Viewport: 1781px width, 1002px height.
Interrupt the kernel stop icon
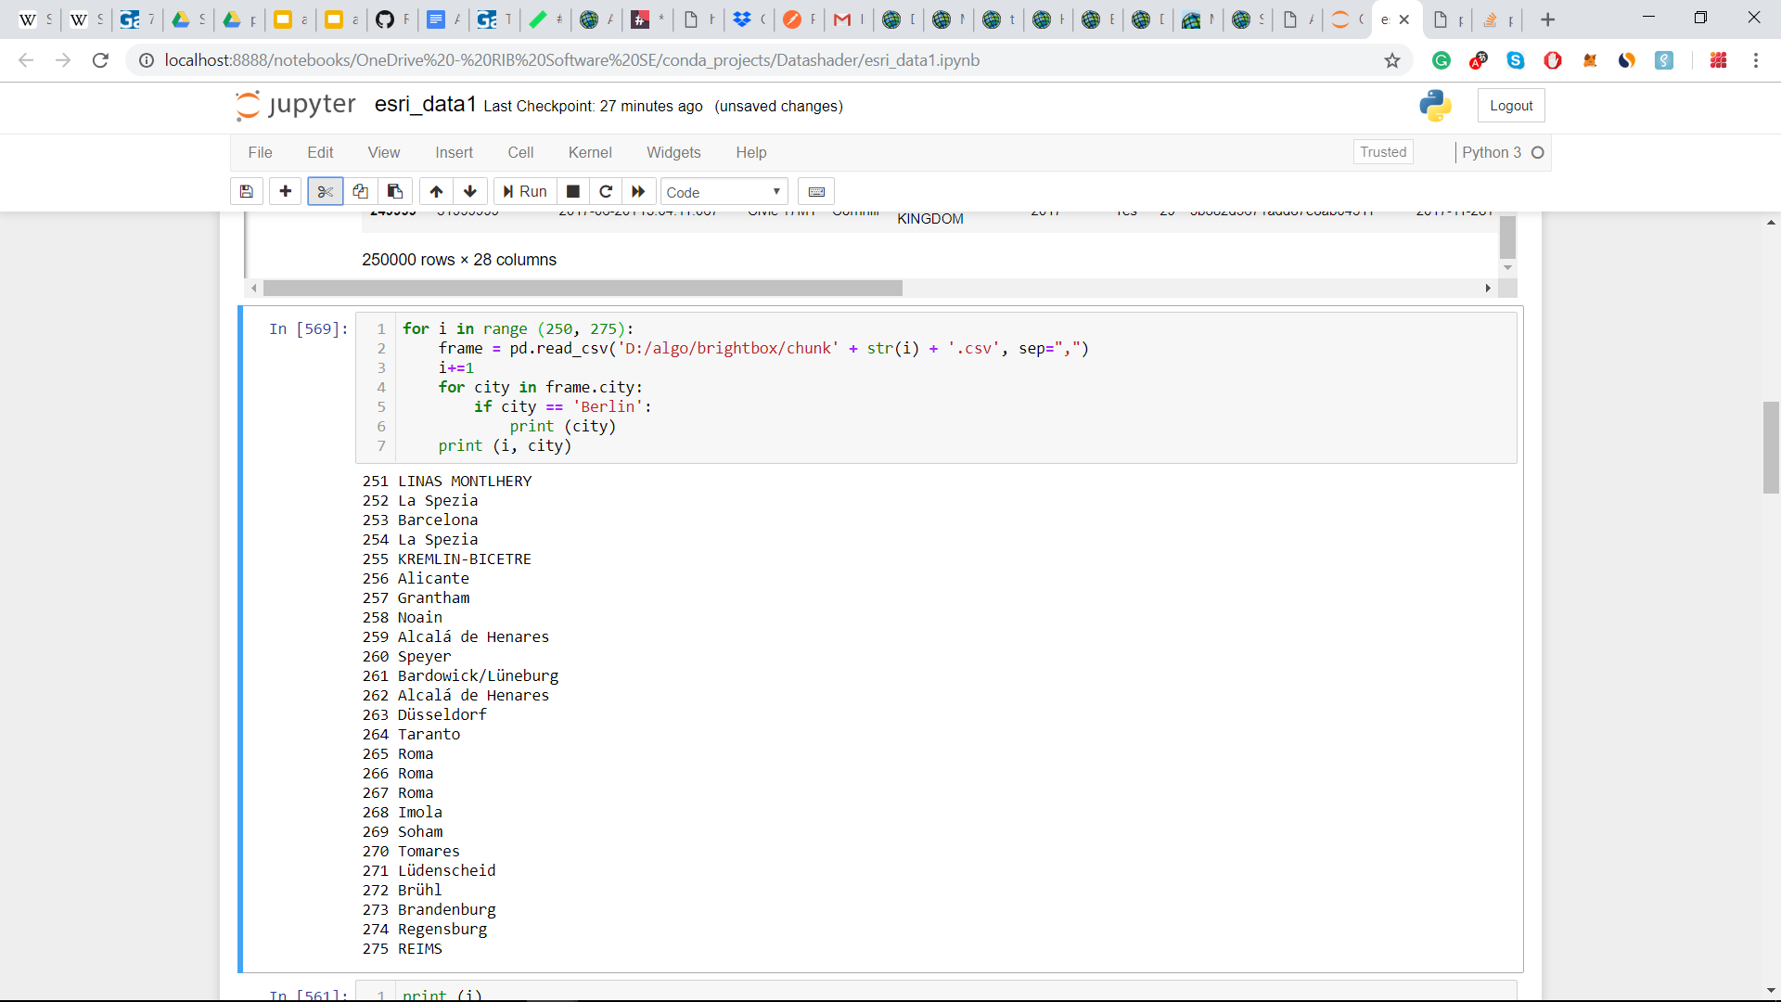(573, 191)
